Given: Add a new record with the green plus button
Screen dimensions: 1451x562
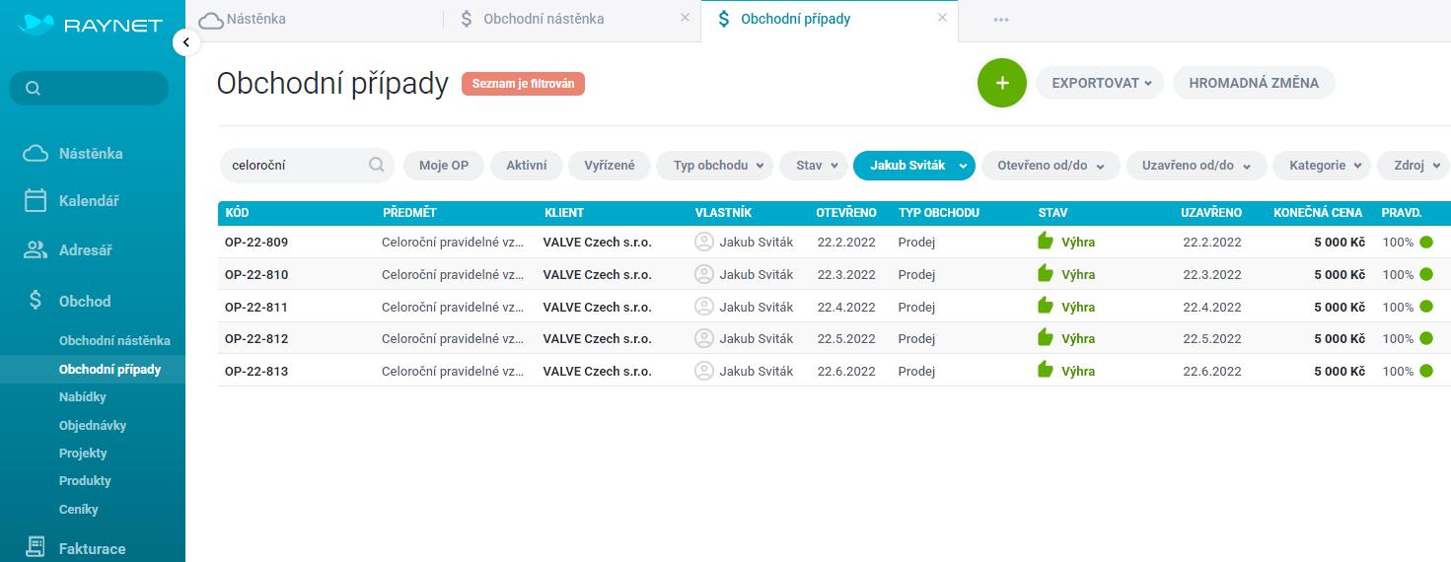Looking at the screenshot, I should pyautogui.click(x=1002, y=83).
